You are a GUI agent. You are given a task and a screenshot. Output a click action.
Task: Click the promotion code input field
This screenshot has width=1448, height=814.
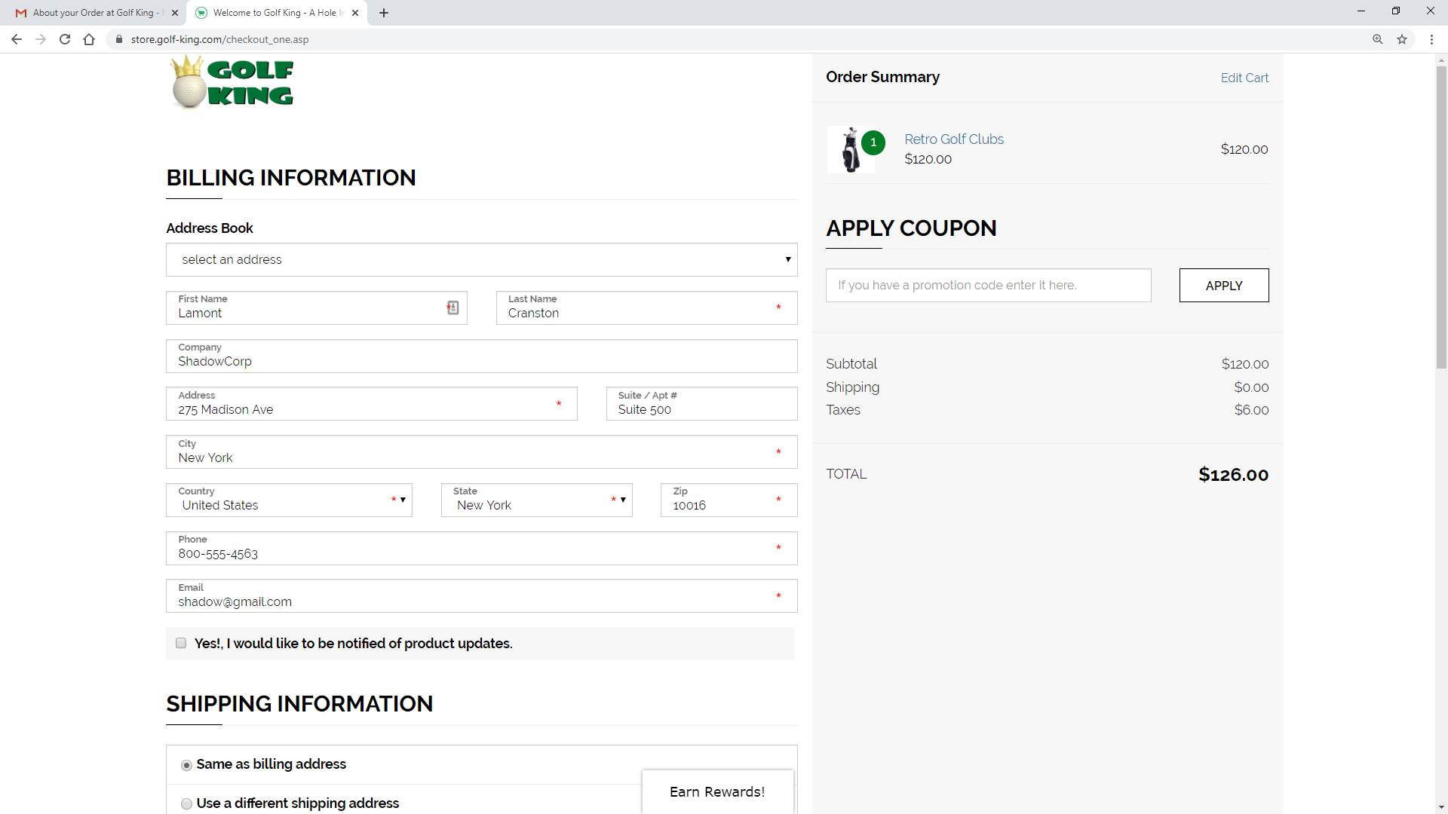tap(988, 286)
